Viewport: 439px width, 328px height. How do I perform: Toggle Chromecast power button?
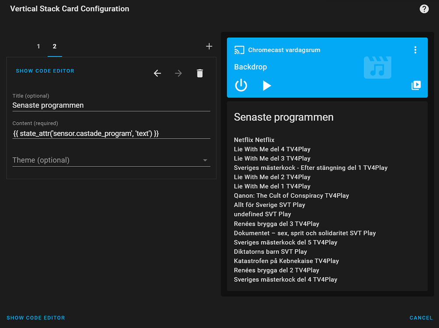tap(241, 85)
